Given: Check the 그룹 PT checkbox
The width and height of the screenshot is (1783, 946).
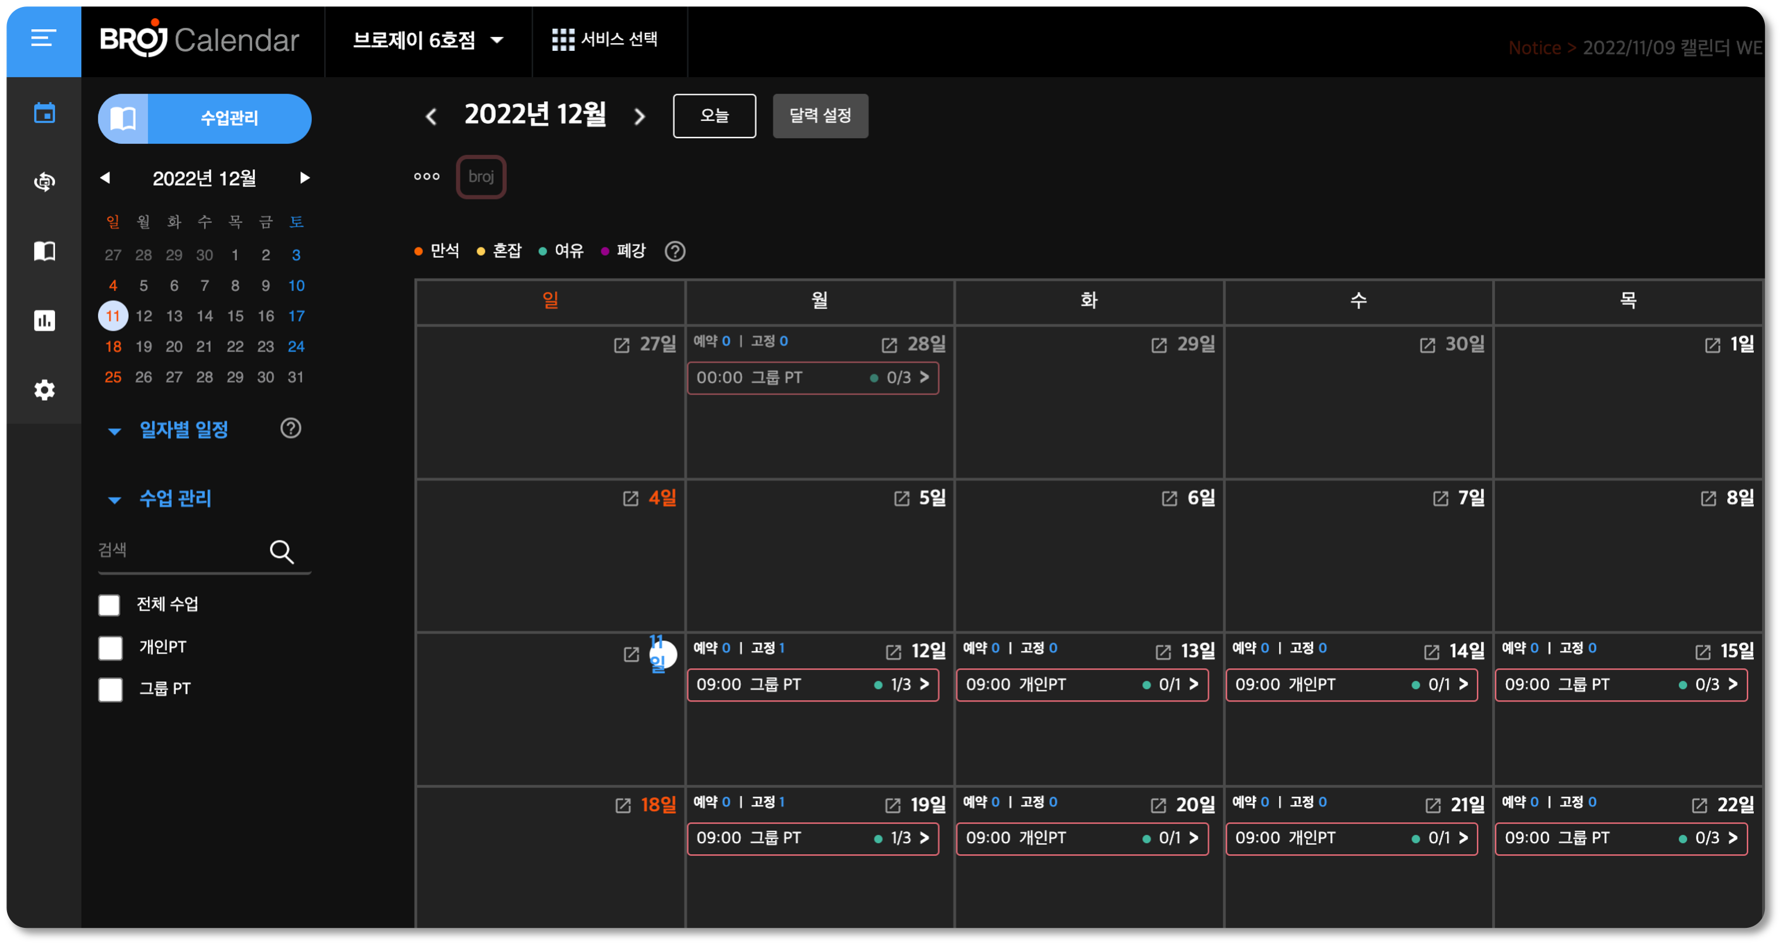Looking at the screenshot, I should point(109,689).
